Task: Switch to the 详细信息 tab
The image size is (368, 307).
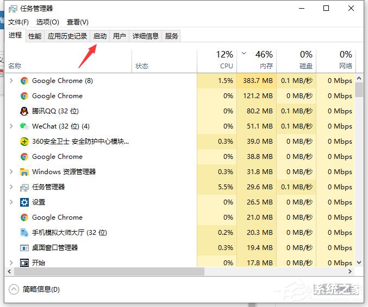Action: click(146, 36)
